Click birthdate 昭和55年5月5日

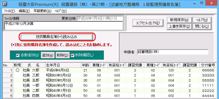(63, 80)
